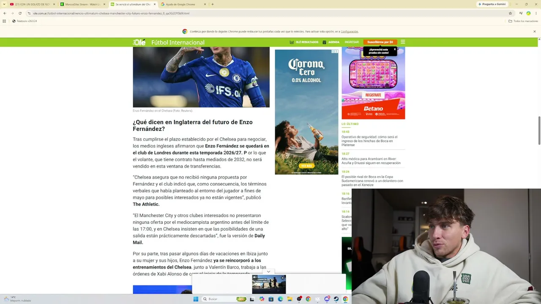Screen dimensions: 541x304
Task: Click the Windows taskbar Buscar search box
Action: [x=224, y=299]
